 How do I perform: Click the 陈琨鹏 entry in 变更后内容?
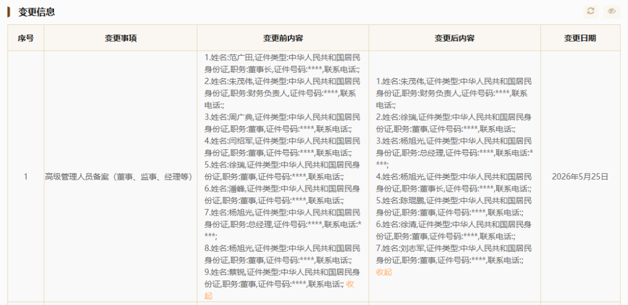[x=454, y=206]
